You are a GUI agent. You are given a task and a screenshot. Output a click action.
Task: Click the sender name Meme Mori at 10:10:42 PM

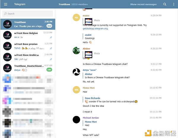click(x=88, y=88)
